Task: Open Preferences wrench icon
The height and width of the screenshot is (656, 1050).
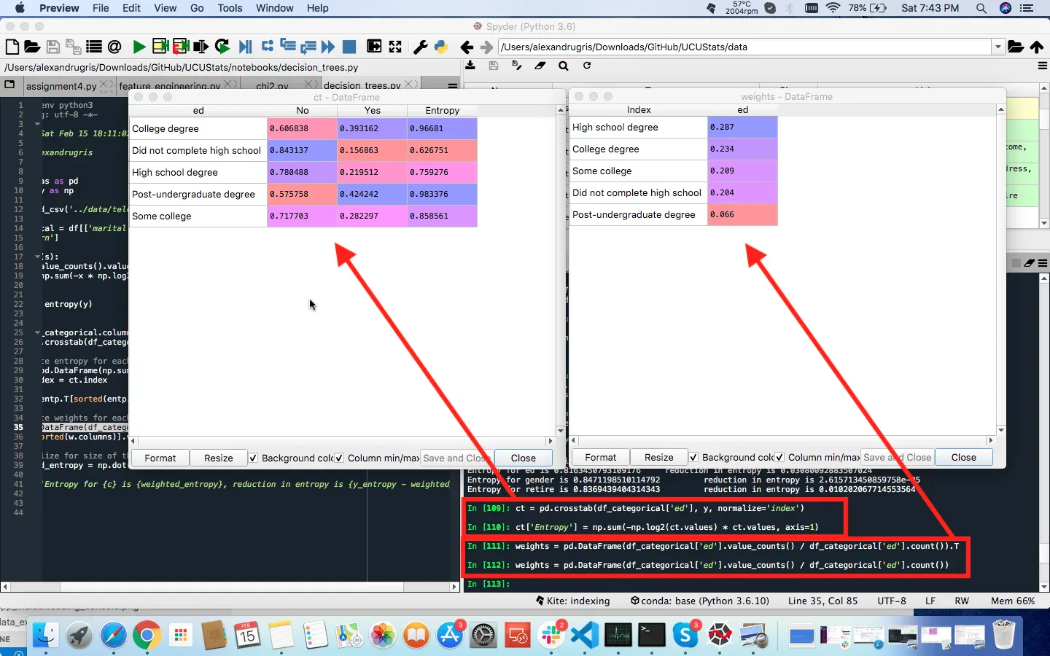Action: (x=420, y=47)
